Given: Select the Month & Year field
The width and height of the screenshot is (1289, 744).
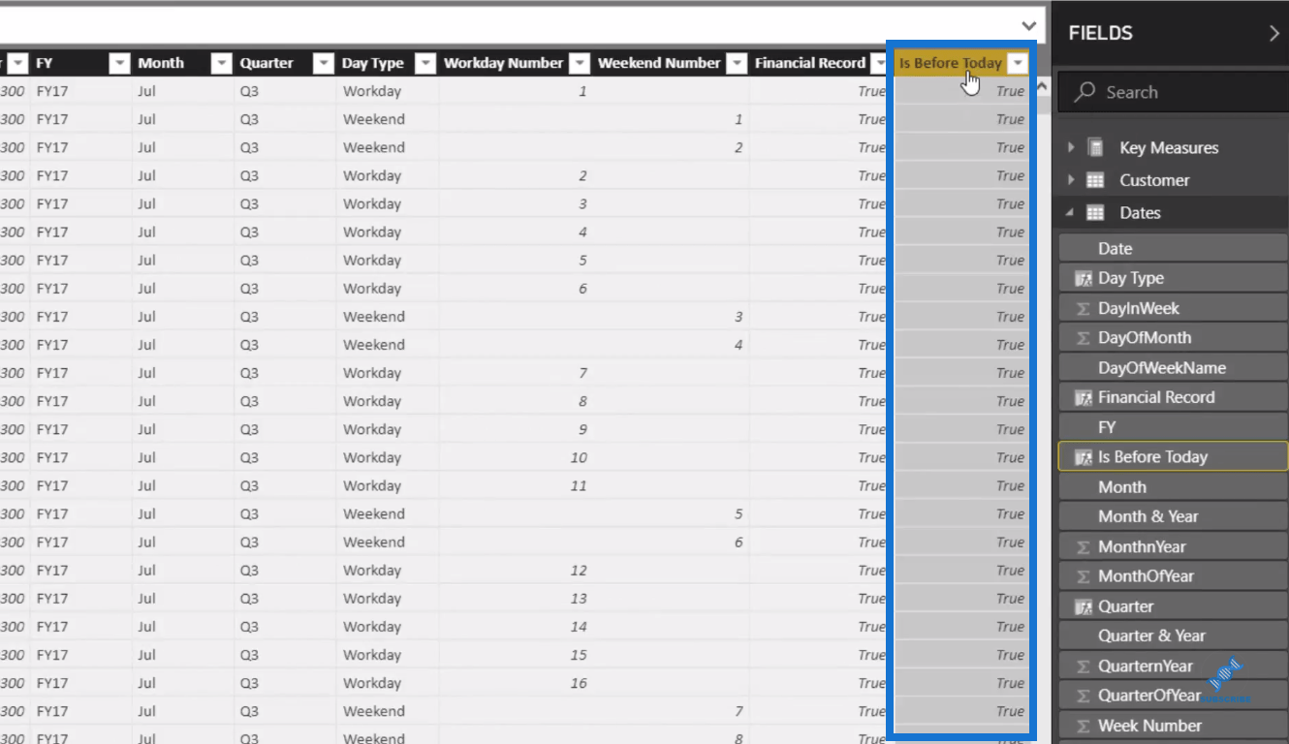Looking at the screenshot, I should tap(1173, 516).
